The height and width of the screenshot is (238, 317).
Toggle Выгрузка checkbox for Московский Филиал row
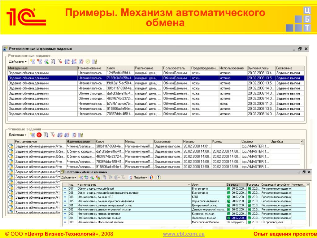[249, 222]
